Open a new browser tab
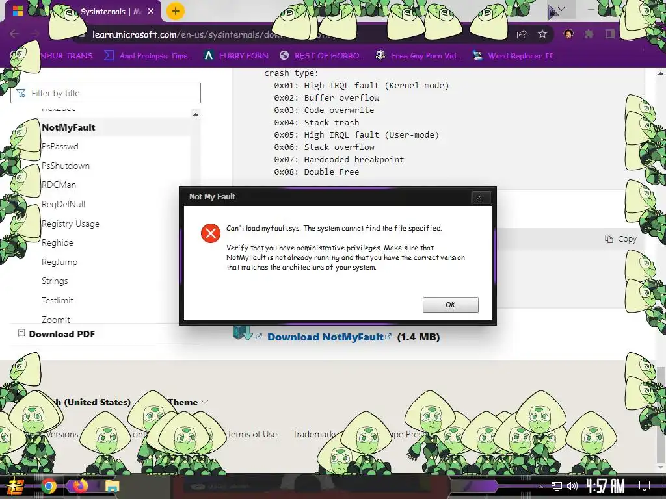Viewport: 666px width, 499px height. click(x=175, y=12)
